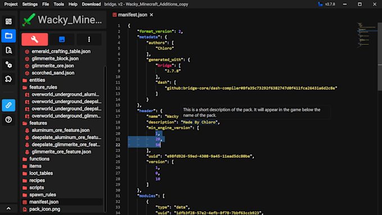Open the Project menu
Image resolution: width=382 pixels, height=215 pixels.
pyautogui.click(x=11, y=4)
